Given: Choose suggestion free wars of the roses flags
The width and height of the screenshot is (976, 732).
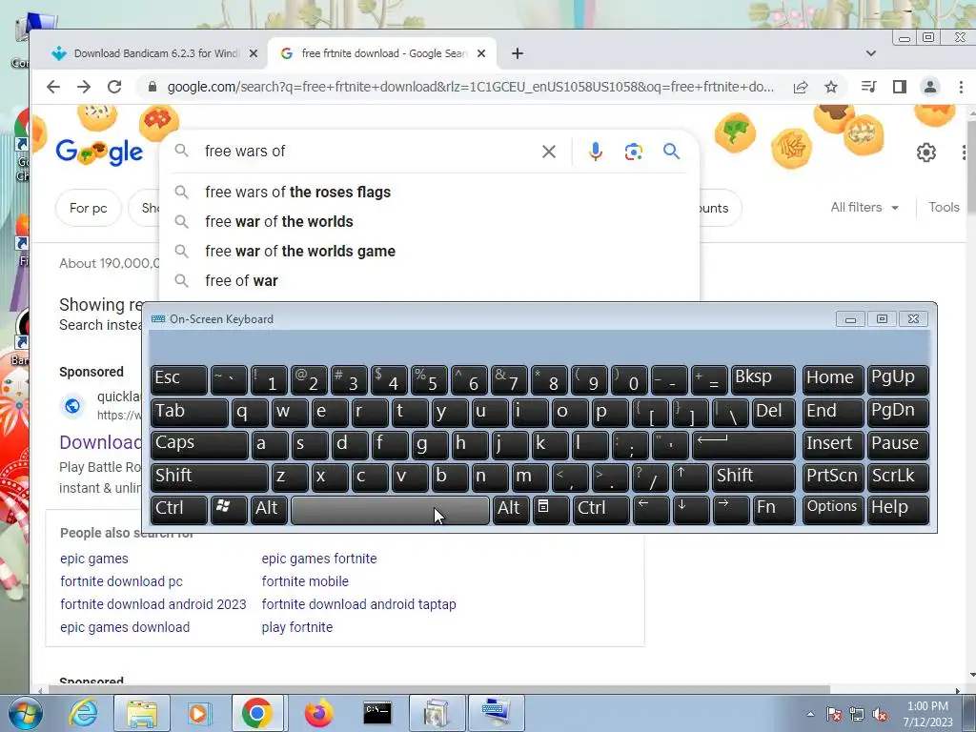Looking at the screenshot, I should (x=430, y=192).
